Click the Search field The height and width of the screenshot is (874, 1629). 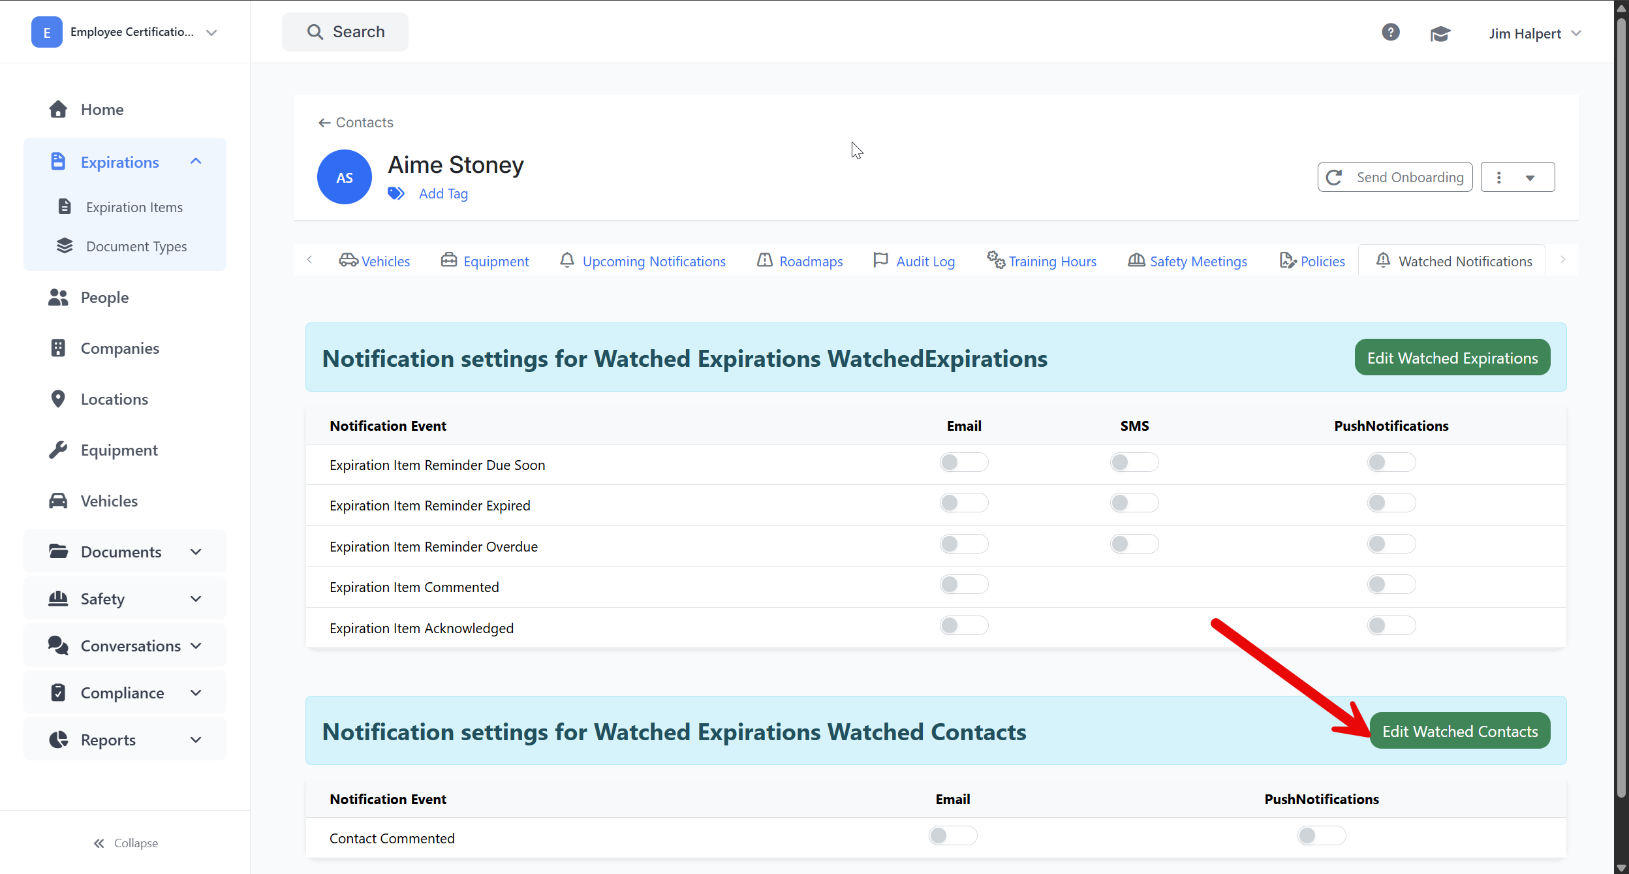[345, 31]
